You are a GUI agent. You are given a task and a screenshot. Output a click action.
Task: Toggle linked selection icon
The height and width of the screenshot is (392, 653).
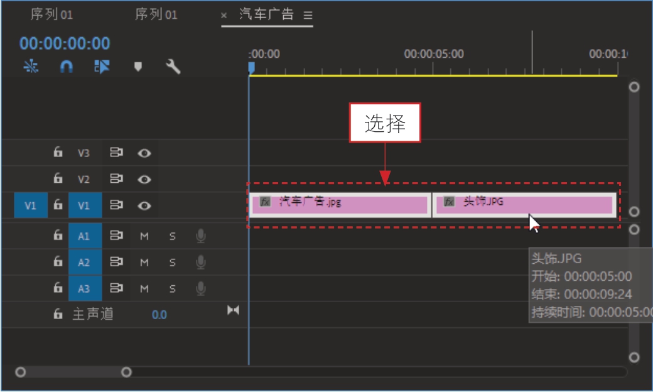click(102, 66)
